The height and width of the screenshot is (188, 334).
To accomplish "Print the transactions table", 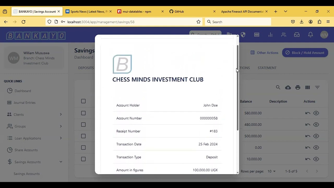I will coord(298,87).
